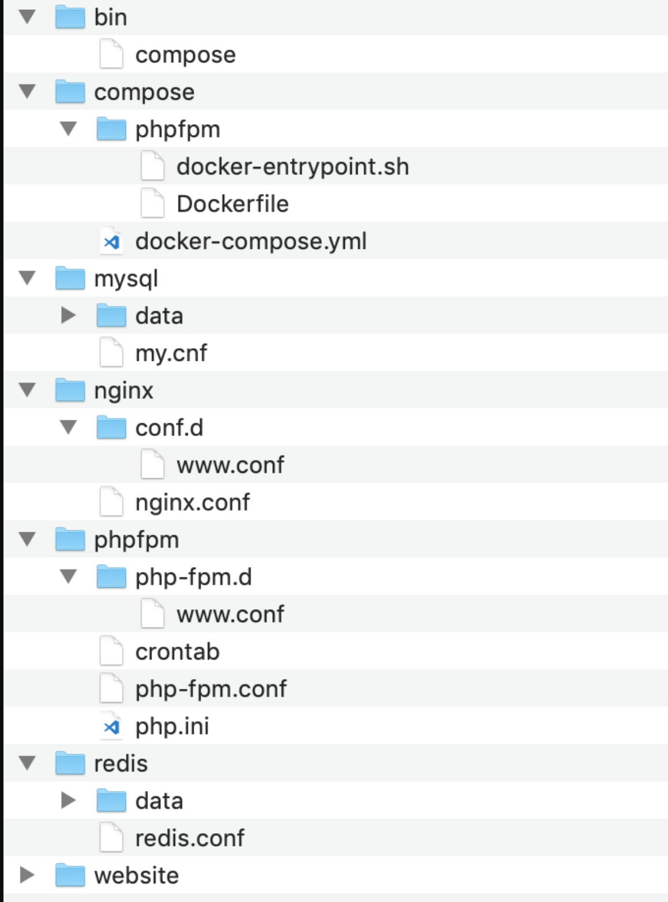Screen dimensions: 668x902
Task: Click the website folder icon
Action: point(70,875)
